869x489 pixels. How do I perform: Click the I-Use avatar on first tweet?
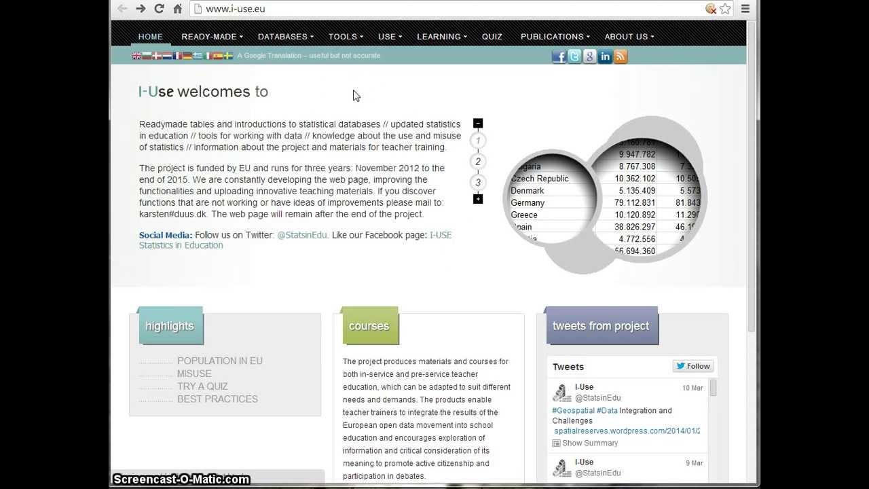click(561, 393)
